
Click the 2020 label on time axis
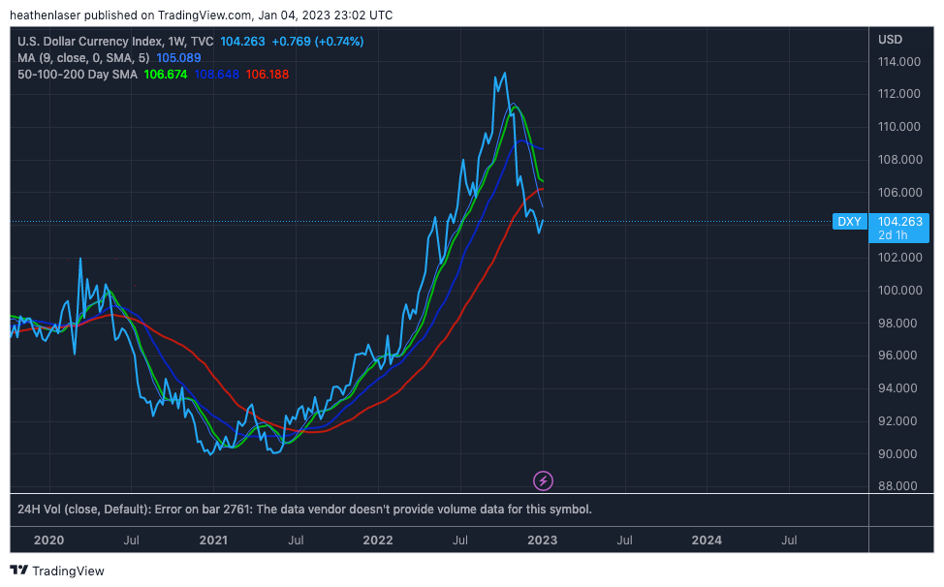pyautogui.click(x=48, y=541)
